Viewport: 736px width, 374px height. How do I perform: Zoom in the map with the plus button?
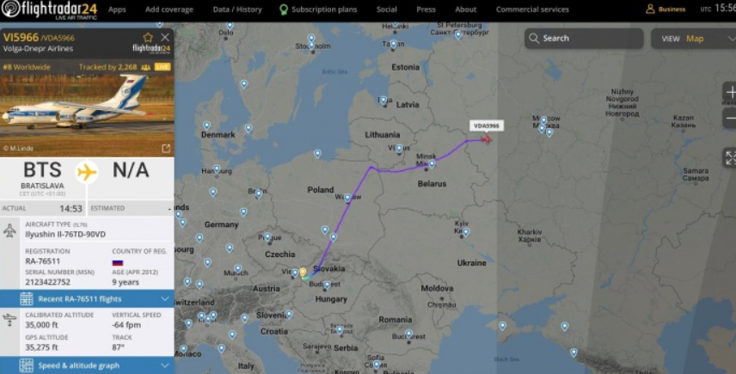tap(730, 93)
